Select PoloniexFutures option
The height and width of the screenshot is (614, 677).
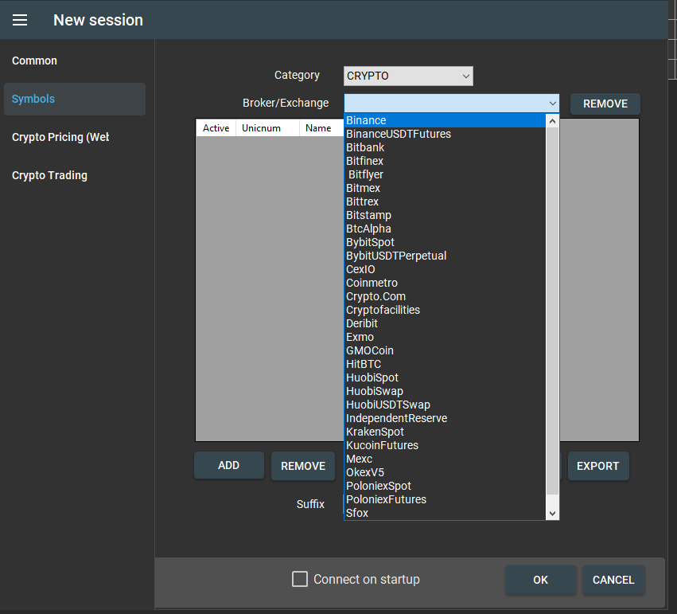pos(445,499)
